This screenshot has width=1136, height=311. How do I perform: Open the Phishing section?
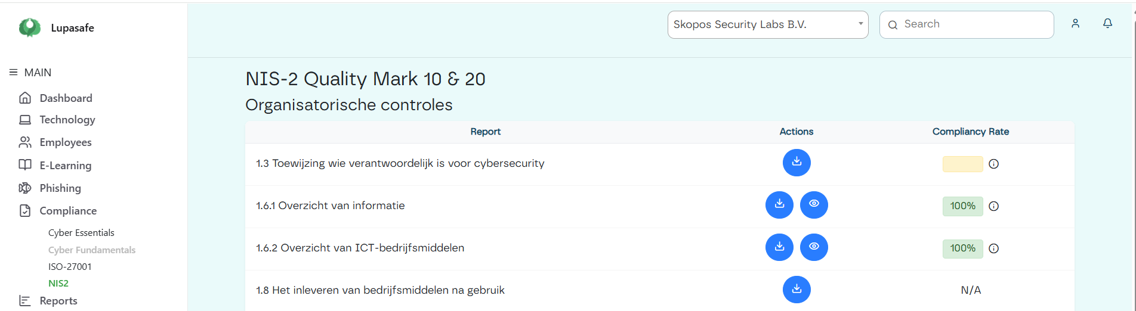tap(60, 188)
